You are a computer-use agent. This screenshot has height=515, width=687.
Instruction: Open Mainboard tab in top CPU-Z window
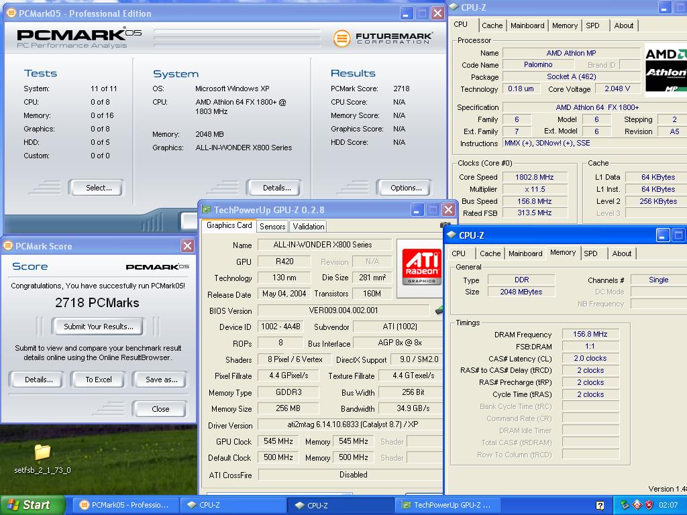click(527, 25)
